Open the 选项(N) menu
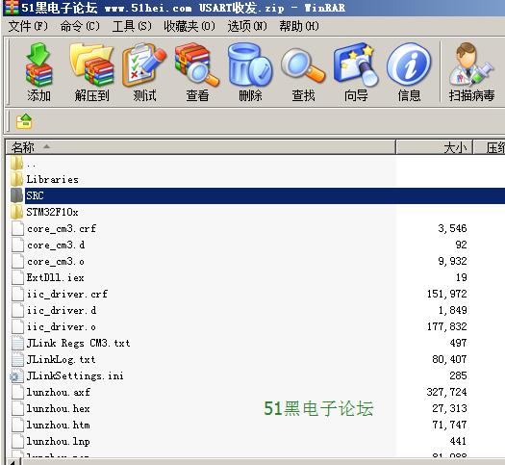This screenshot has height=465, width=505. coord(247,26)
